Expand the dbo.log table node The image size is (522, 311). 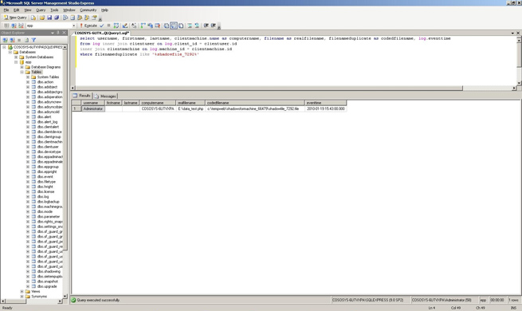click(x=28, y=196)
